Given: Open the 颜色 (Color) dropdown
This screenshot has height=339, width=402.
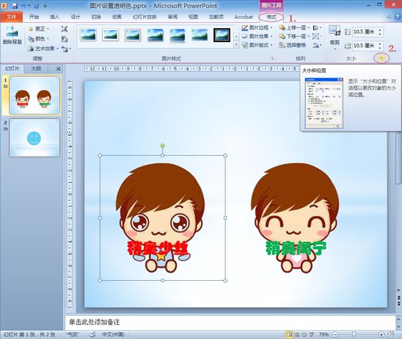Looking at the screenshot, I should coord(39,39).
